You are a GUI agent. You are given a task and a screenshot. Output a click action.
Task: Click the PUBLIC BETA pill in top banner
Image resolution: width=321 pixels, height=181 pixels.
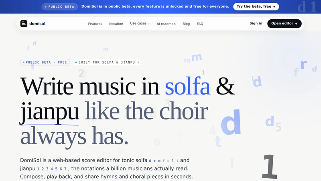click(59, 7)
